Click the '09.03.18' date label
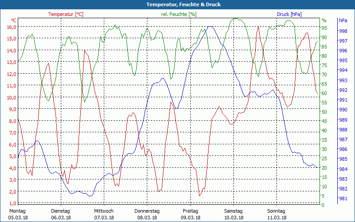Viewport: 355px width, 222px height. coord(191,218)
